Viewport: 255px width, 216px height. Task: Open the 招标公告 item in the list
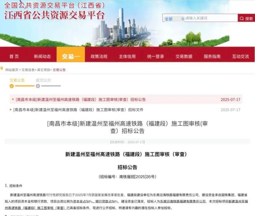80,99
